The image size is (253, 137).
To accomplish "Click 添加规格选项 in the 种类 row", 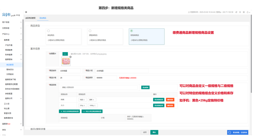I will [x=159, y=100].
